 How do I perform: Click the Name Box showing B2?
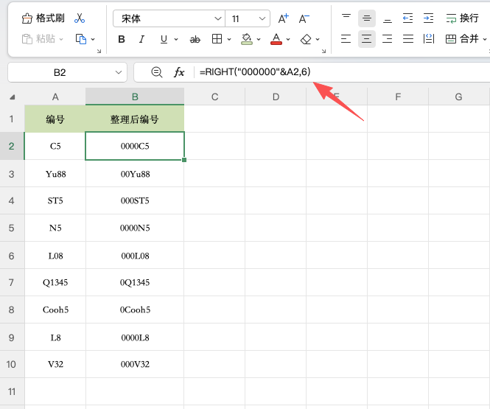pos(60,72)
